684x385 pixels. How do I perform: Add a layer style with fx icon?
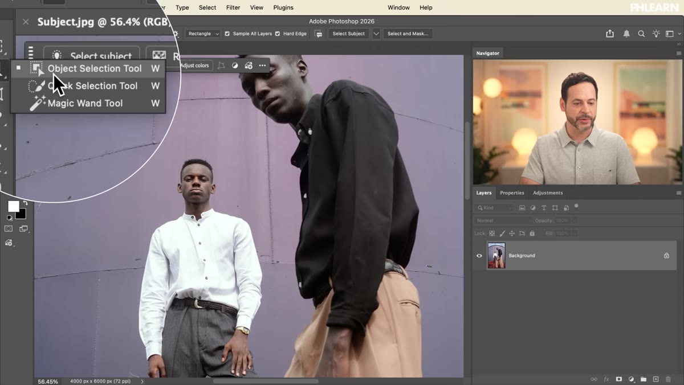tap(606, 379)
